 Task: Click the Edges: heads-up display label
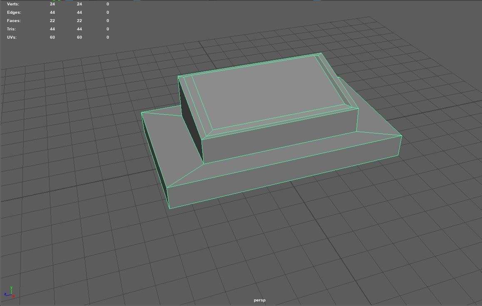(x=14, y=12)
